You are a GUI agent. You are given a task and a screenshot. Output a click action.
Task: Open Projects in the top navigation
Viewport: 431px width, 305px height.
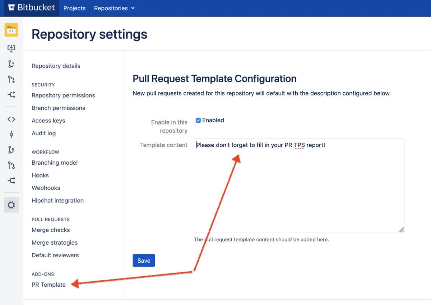pos(74,8)
